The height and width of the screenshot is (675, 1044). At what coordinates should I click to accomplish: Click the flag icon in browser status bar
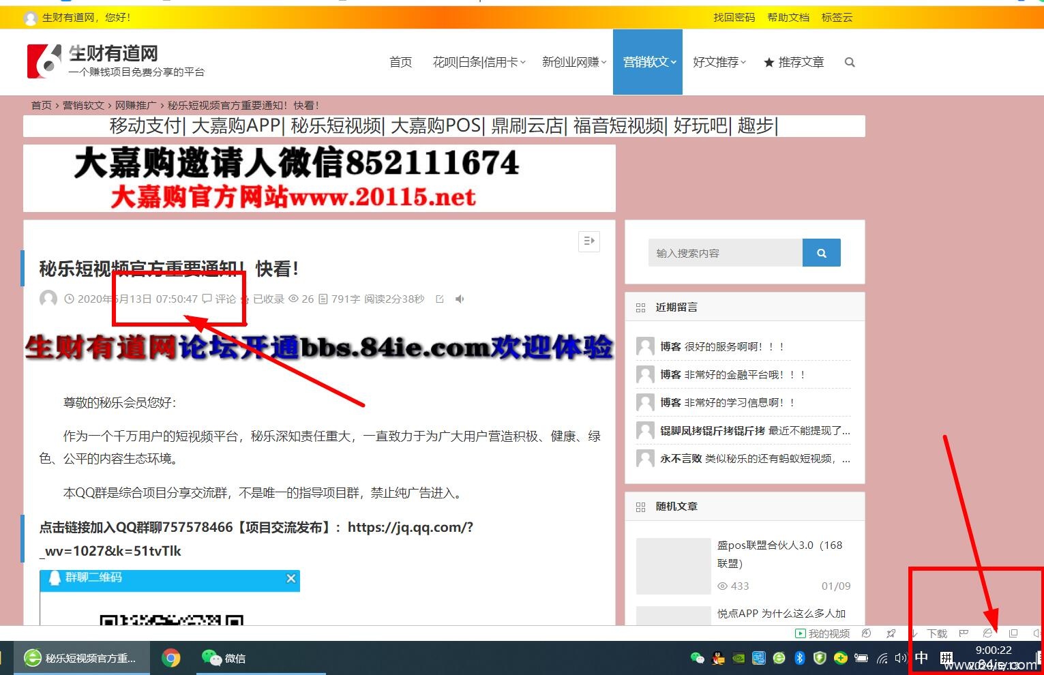point(964,633)
